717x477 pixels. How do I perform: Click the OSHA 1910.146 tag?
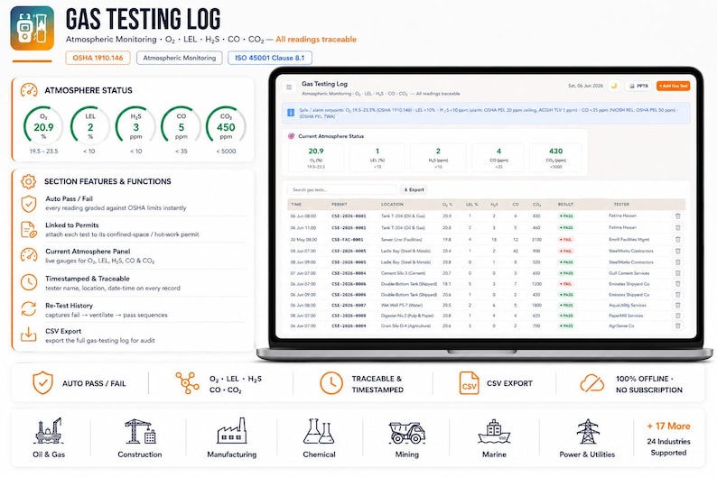pyautogui.click(x=98, y=58)
